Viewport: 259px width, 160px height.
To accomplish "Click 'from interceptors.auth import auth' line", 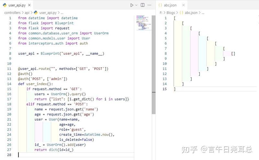I will (x=53, y=43).
